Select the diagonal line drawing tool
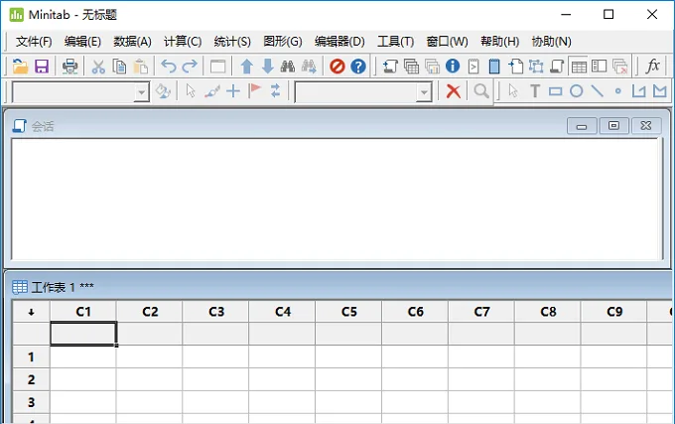 (x=598, y=91)
